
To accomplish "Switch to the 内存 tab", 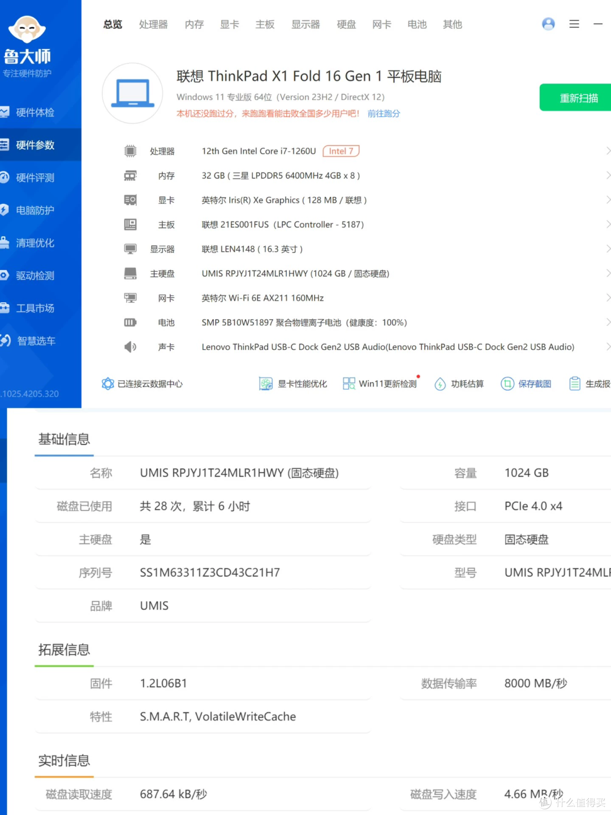I will point(194,24).
